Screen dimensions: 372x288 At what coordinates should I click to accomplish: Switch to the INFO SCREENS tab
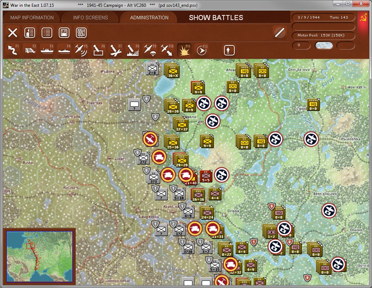[90, 17]
